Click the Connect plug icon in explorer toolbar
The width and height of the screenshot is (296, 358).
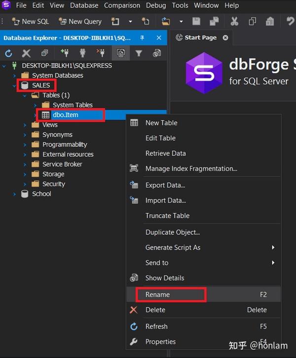pos(82,53)
